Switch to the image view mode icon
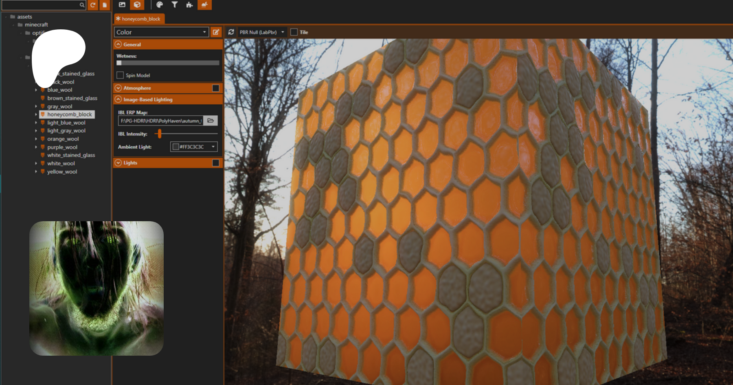The image size is (733, 385). tap(122, 4)
